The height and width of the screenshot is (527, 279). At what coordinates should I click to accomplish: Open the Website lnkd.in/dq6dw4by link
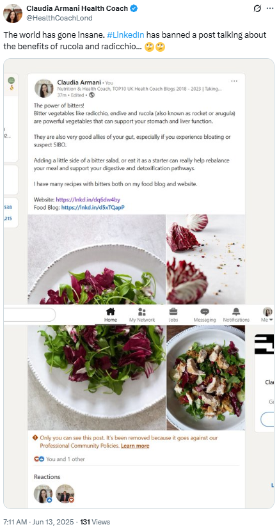88,200
